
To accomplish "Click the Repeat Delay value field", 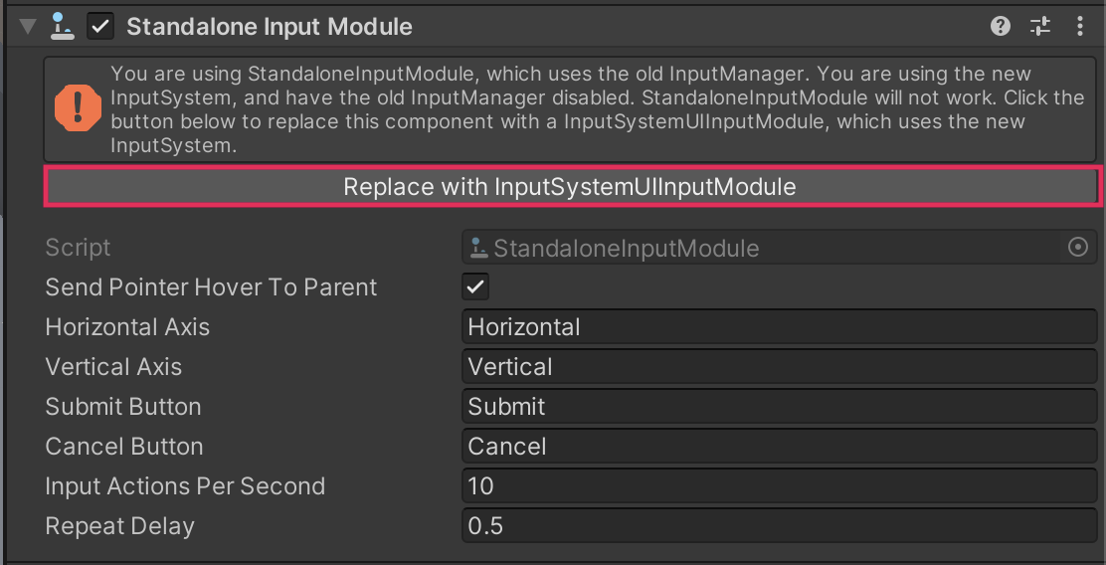I will point(779,526).
